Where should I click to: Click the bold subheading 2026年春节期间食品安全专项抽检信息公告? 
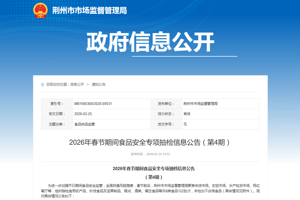pos(154,168)
